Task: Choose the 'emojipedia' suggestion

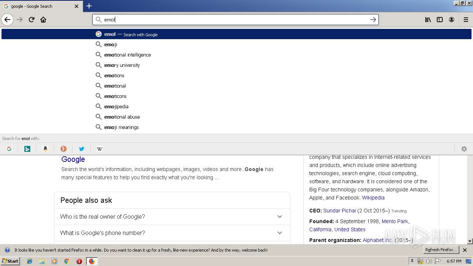Action: (x=236, y=106)
